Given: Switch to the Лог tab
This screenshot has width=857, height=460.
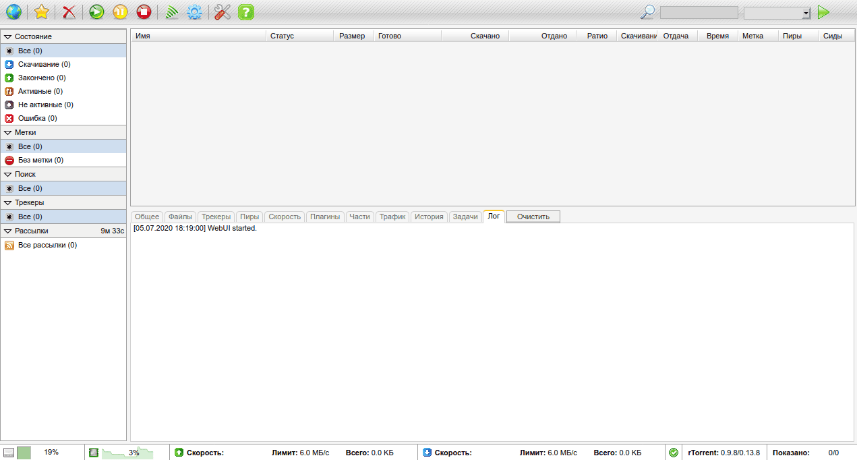Looking at the screenshot, I should (x=494, y=216).
